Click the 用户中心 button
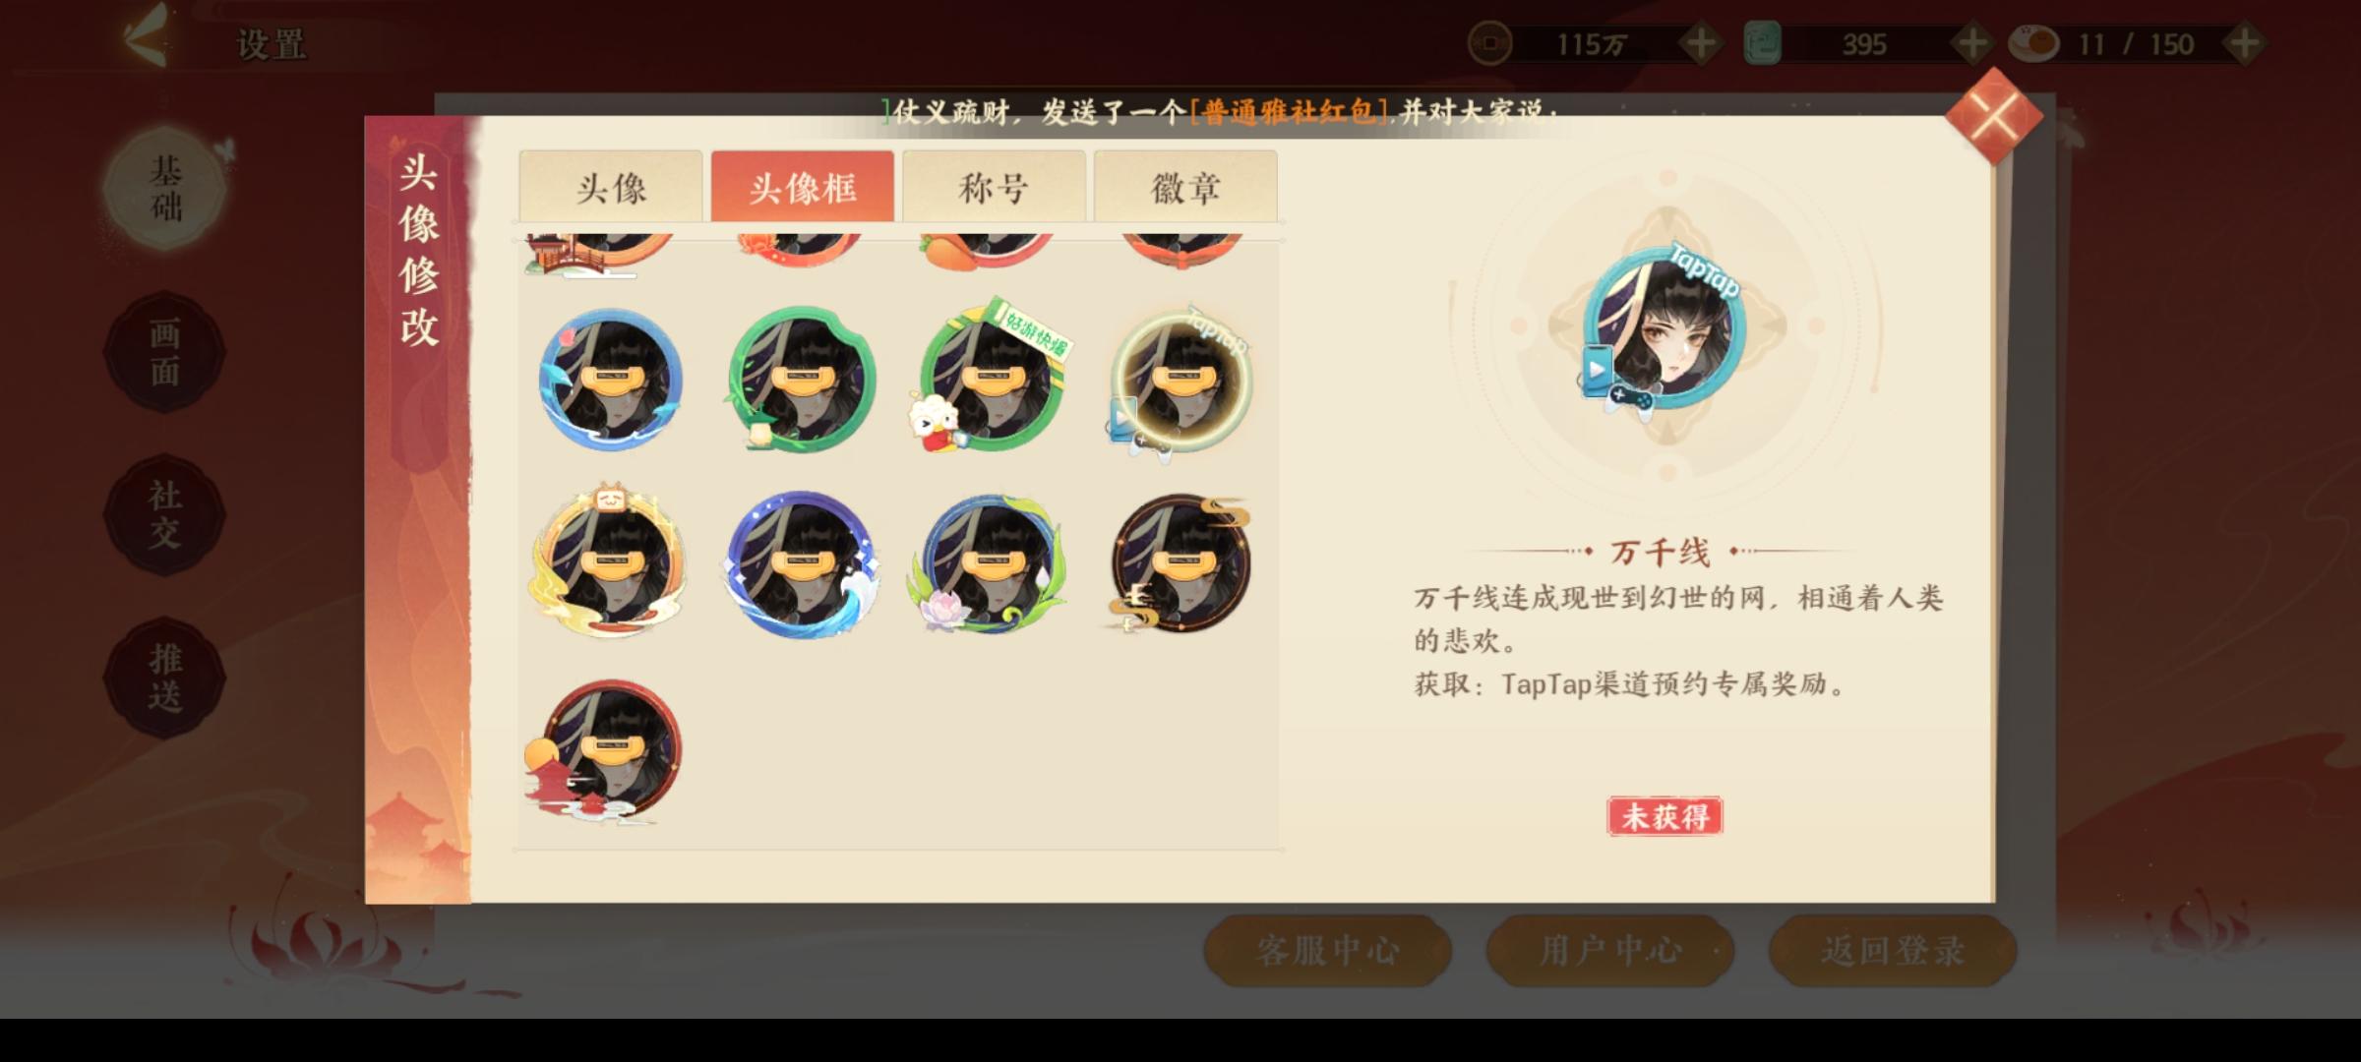The height and width of the screenshot is (1062, 2361). [1609, 950]
